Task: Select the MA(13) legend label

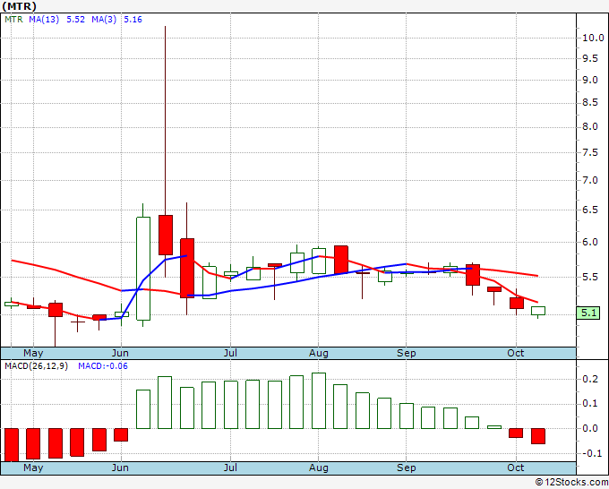Action: (44, 19)
